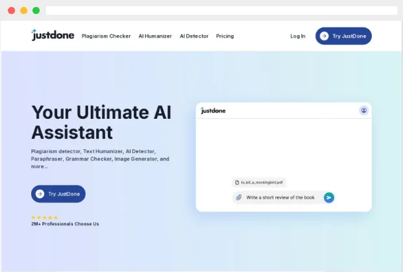Click the JustDone logo in the header
The image size is (403, 272).
coord(53,35)
